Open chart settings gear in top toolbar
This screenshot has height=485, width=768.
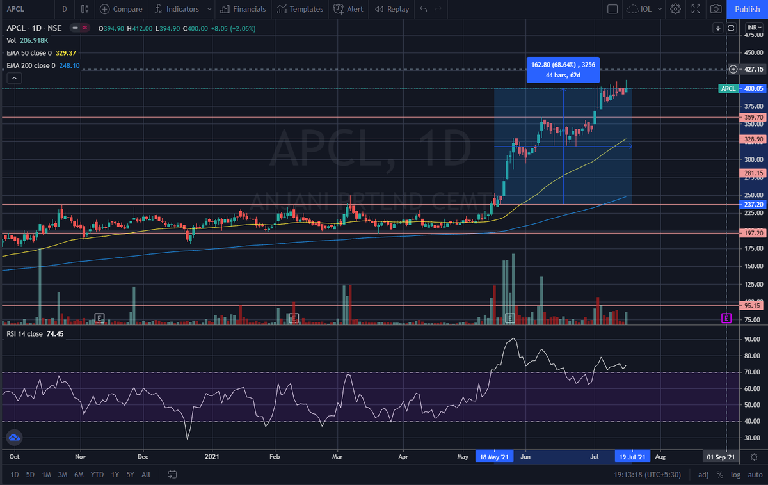pyautogui.click(x=675, y=9)
